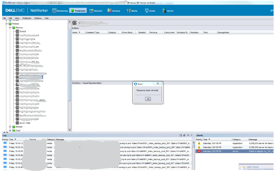The height and width of the screenshot is (172, 280).
Task: Pin the Log panel
Action: coord(188,135)
